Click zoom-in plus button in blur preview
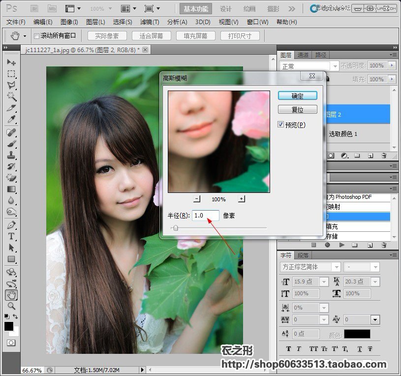This screenshot has height=376, width=401. (x=241, y=199)
